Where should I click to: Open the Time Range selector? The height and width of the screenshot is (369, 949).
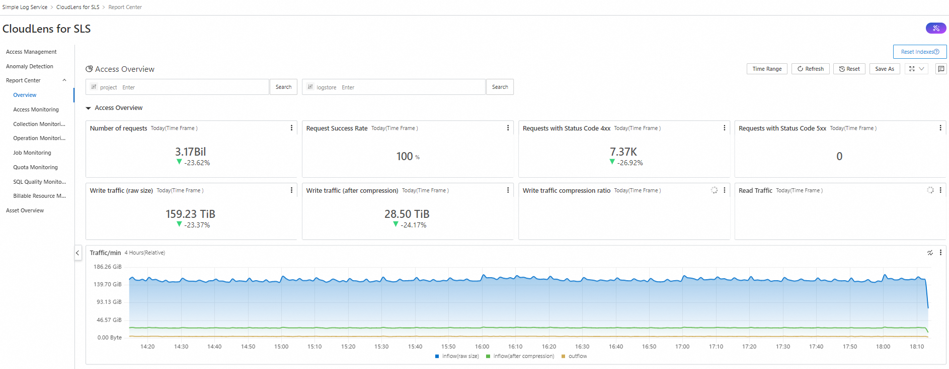(767, 69)
